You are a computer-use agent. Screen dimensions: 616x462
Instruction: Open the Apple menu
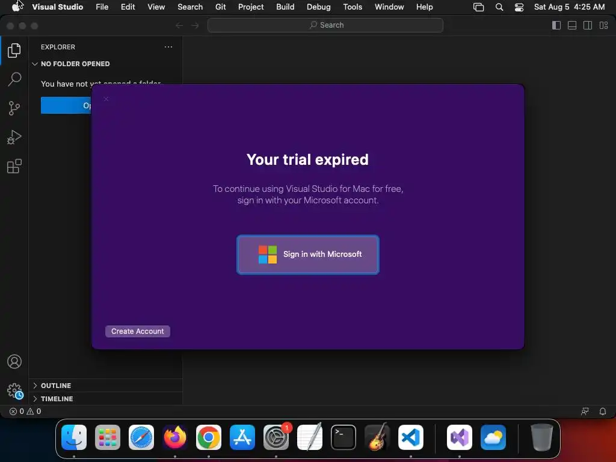click(16, 7)
